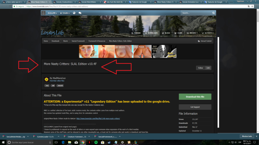The height and width of the screenshot is (145, 259).
Task: Click Get Support button
Action: tap(195, 107)
